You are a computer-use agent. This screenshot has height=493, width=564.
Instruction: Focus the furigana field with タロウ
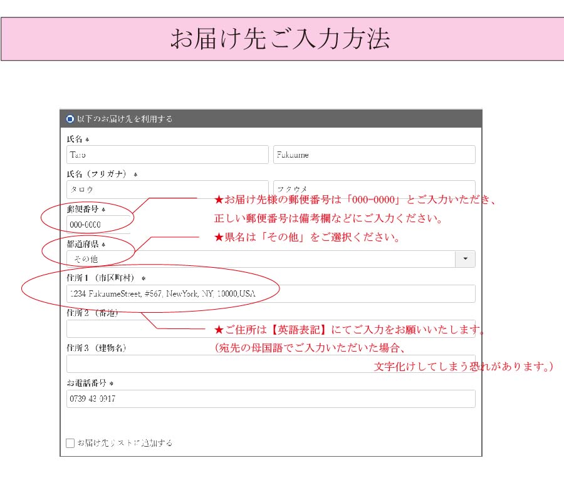pos(167,189)
